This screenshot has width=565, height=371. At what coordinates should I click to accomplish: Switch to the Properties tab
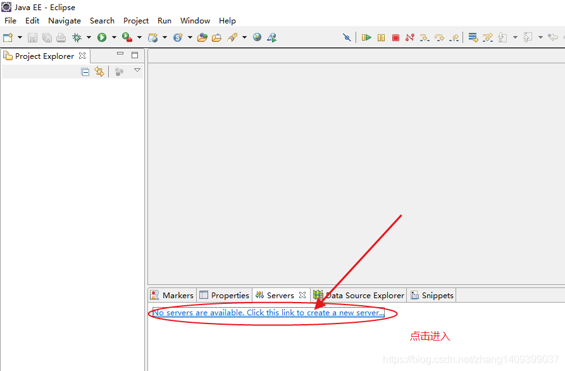[224, 295]
